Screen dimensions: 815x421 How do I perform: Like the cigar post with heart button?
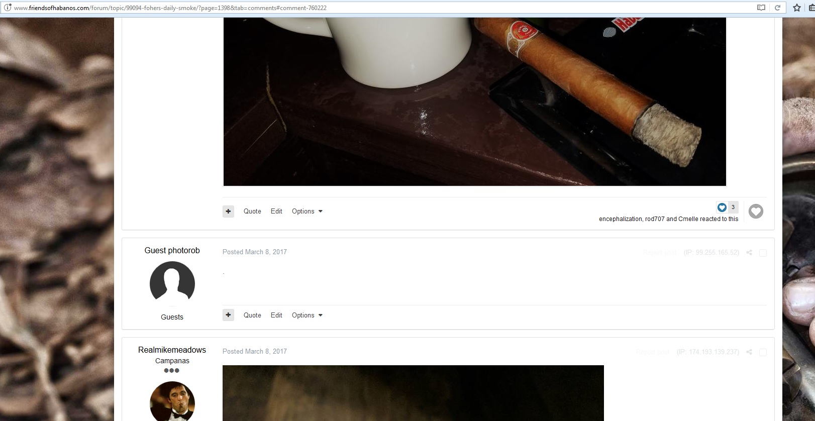[756, 212]
